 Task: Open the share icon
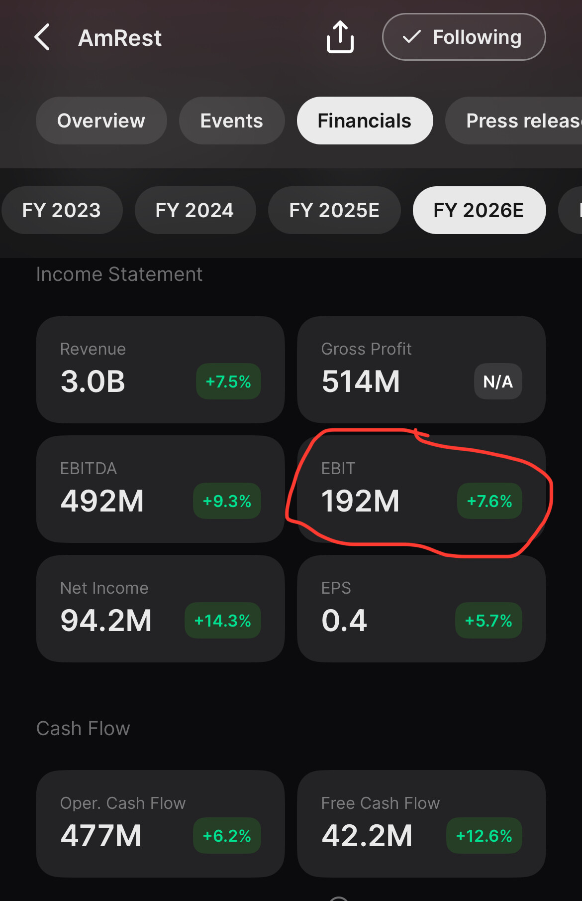click(x=340, y=37)
